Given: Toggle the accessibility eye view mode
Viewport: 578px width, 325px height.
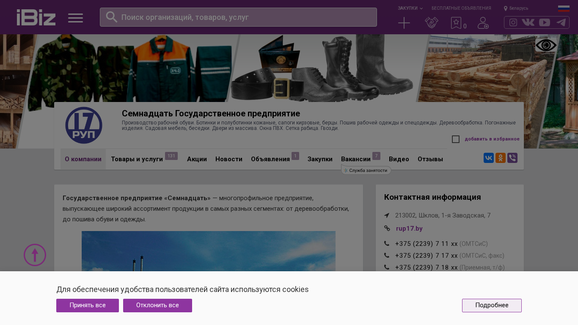Looking at the screenshot, I should tap(546, 45).
